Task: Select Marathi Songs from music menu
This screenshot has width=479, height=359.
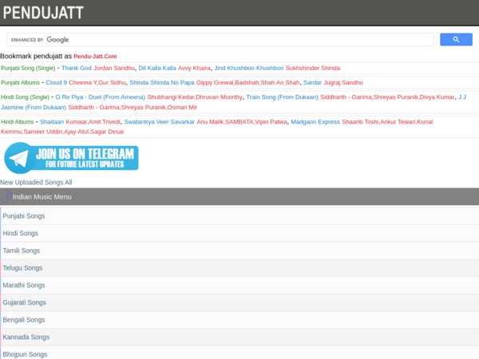Action: click(239, 286)
